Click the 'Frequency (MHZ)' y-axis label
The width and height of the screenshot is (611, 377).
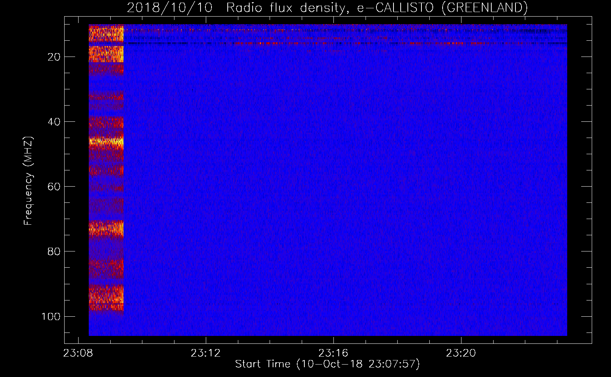(x=28, y=181)
